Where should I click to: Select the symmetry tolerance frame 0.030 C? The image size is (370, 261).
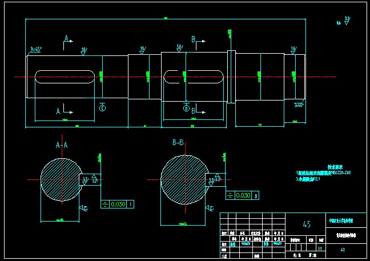[116, 203]
